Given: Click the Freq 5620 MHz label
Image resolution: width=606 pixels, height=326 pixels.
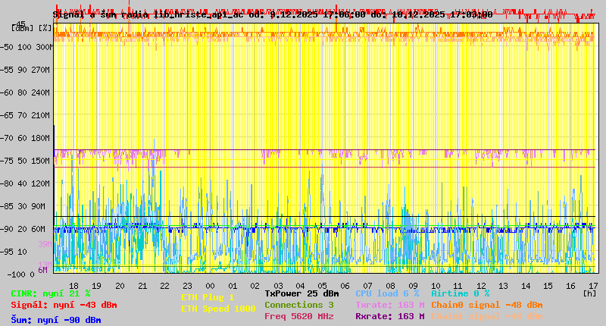Looking at the screenshot, I should tap(298, 316).
